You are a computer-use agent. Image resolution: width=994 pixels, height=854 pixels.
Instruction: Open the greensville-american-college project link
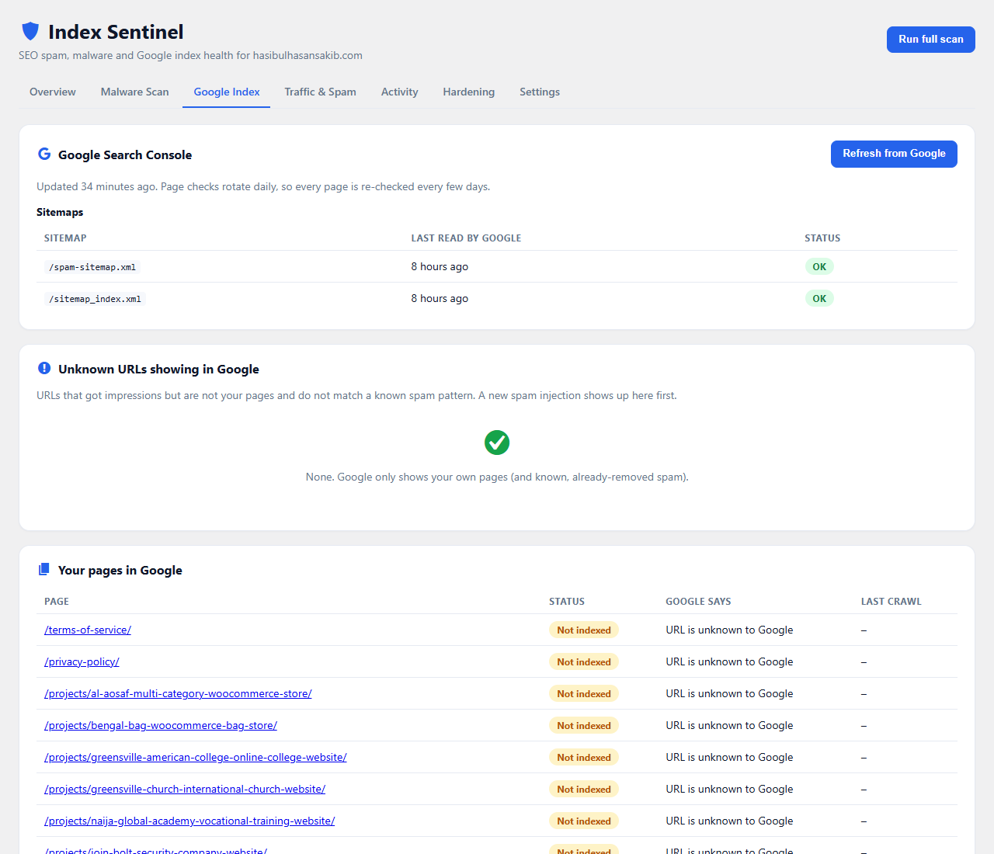(196, 757)
